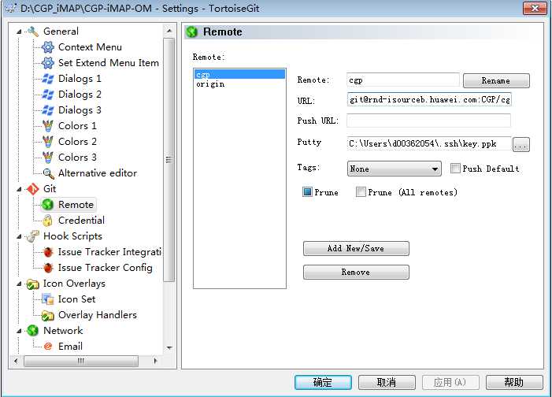This screenshot has height=397, width=552.
Task: Click the Remove button
Action: pyautogui.click(x=356, y=273)
